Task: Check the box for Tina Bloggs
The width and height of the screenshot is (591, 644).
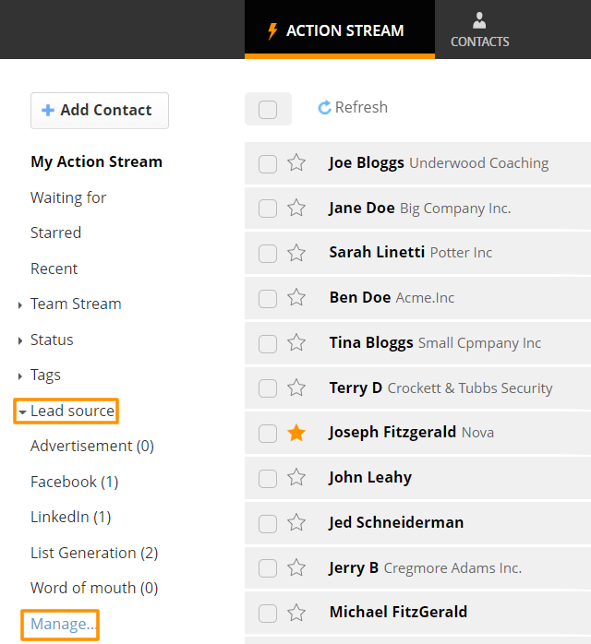Action: 268,344
